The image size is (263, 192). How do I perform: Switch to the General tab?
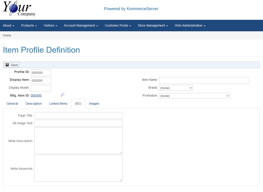(12, 104)
